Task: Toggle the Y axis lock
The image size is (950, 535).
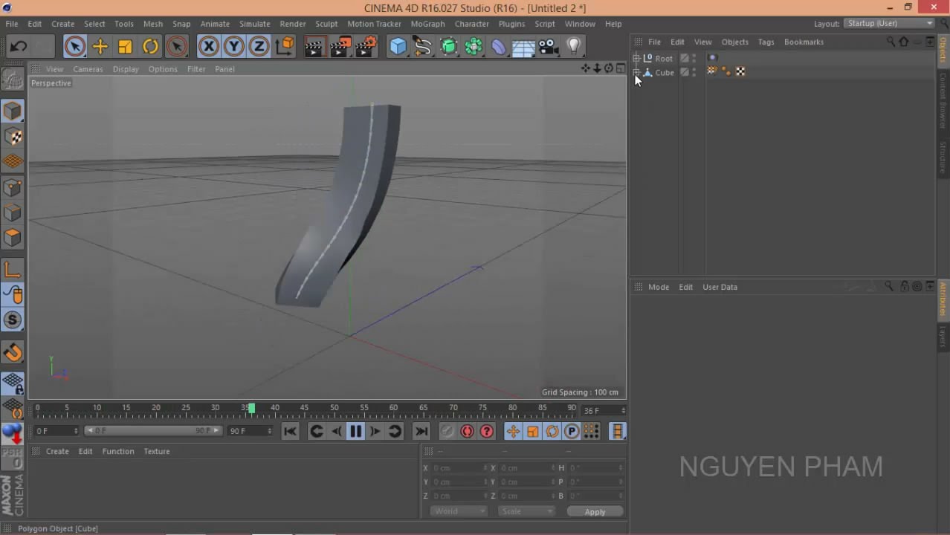Action: pyautogui.click(x=234, y=47)
